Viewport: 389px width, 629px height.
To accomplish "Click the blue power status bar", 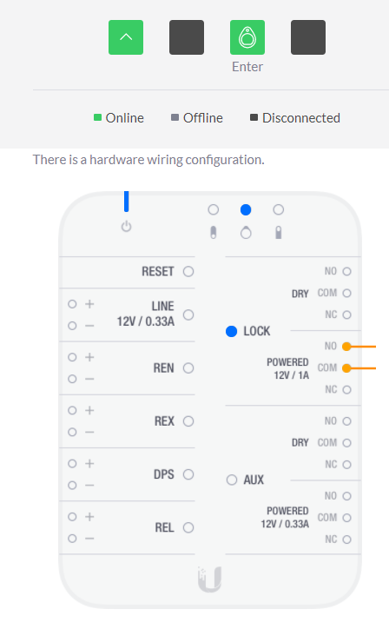I will click(126, 202).
